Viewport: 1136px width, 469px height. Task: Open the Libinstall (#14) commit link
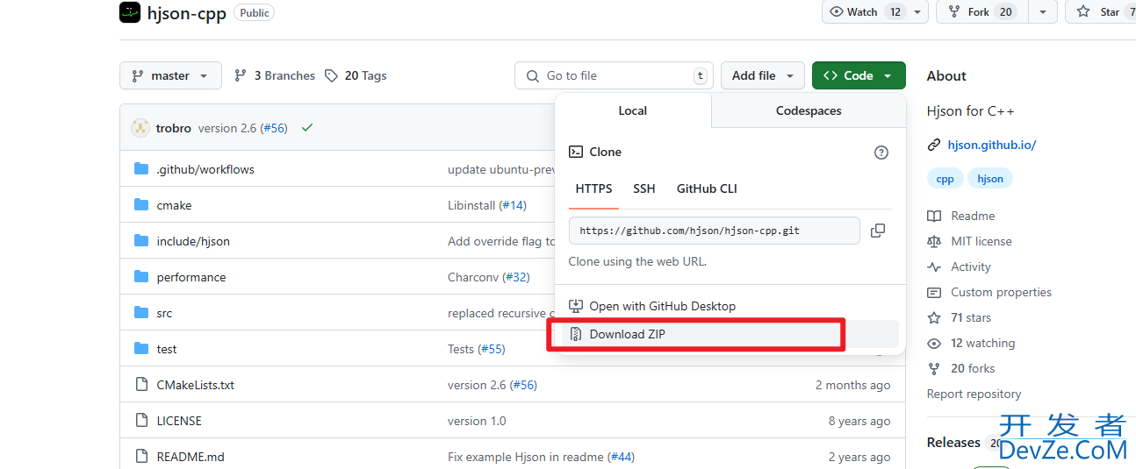click(487, 205)
